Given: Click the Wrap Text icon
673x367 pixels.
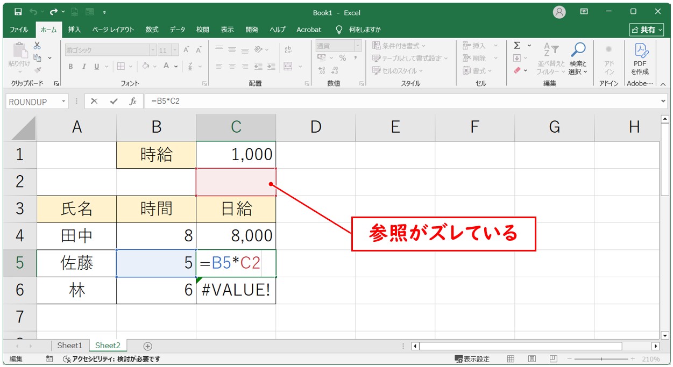Looking at the screenshot, I should (x=288, y=49).
